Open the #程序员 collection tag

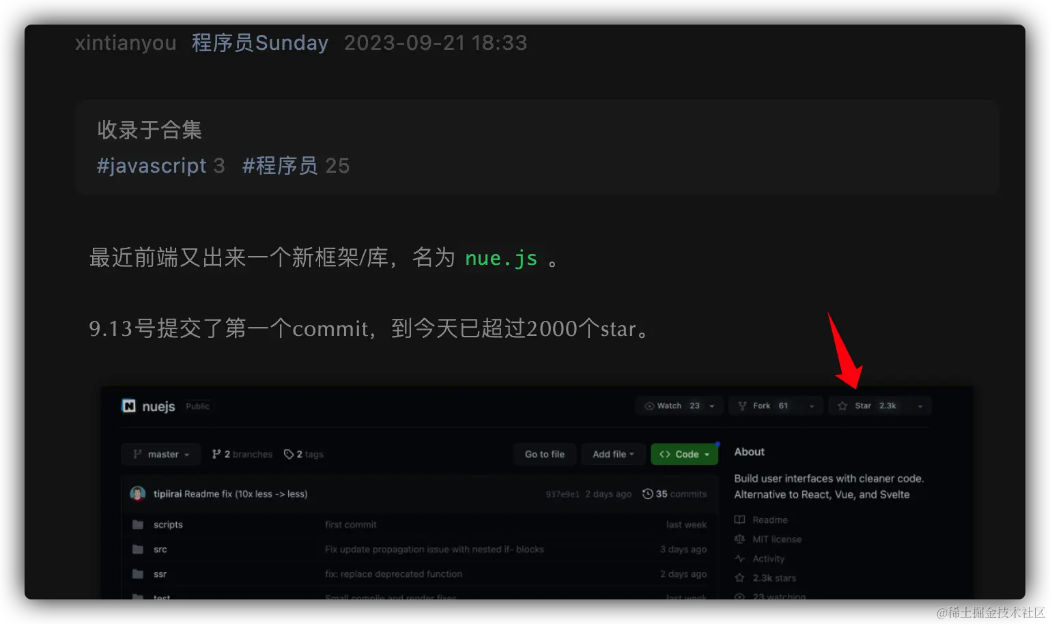click(280, 166)
